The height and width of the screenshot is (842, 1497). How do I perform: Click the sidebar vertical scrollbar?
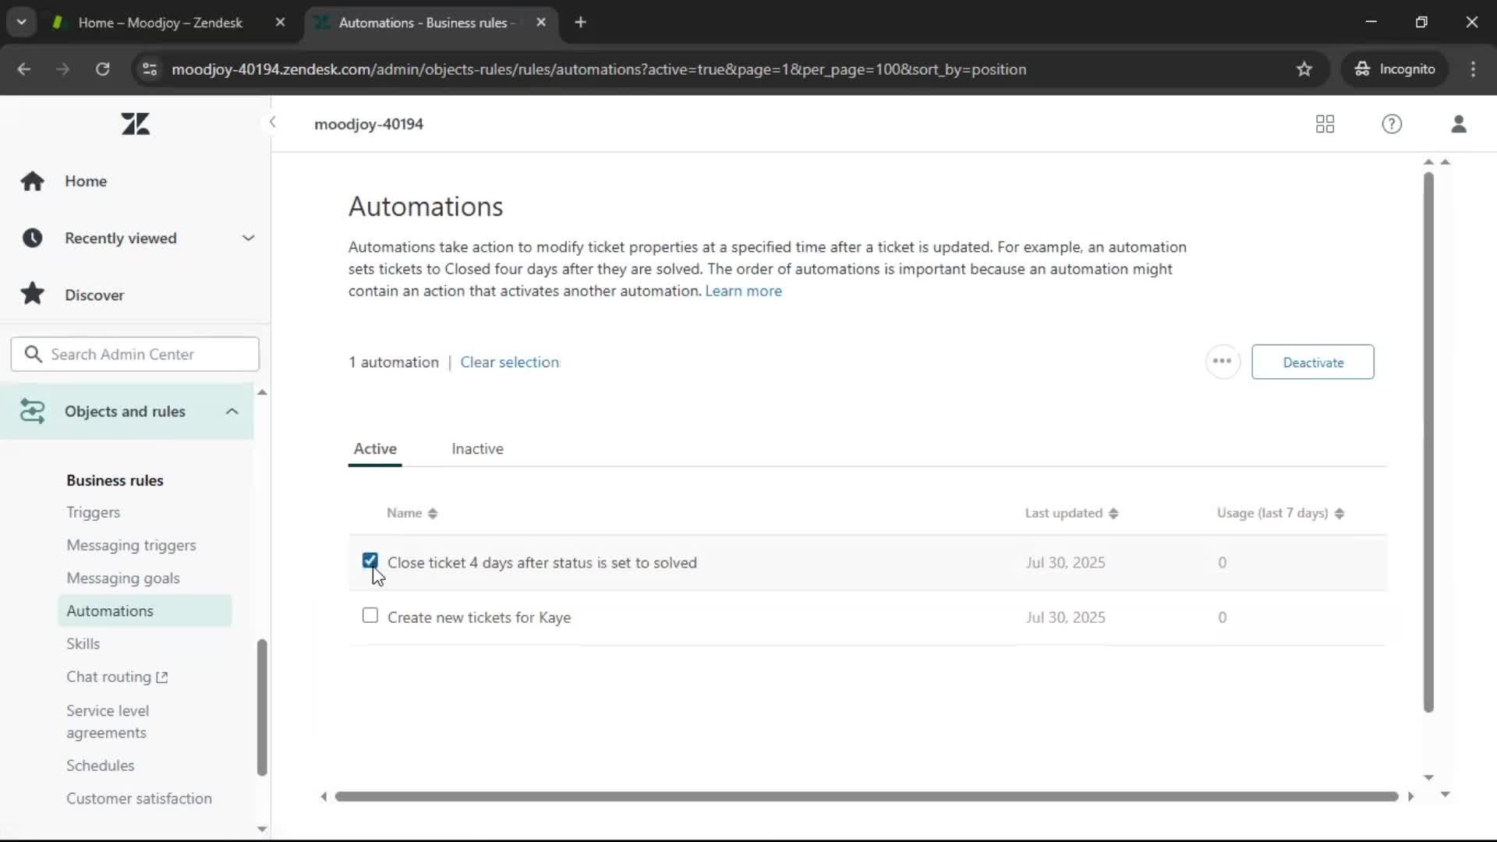(x=262, y=707)
